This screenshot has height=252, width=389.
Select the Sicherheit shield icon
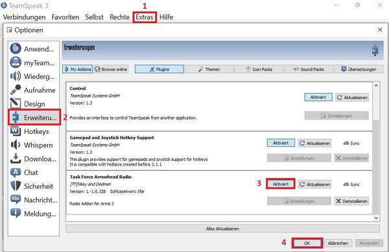coord(16,186)
